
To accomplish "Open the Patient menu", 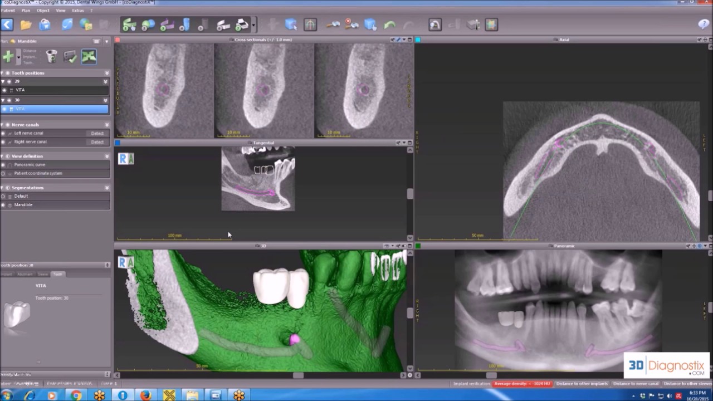I will pos(8,11).
